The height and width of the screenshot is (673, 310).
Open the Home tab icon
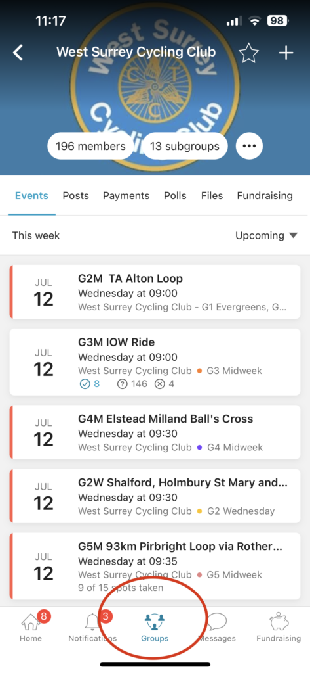point(30,622)
